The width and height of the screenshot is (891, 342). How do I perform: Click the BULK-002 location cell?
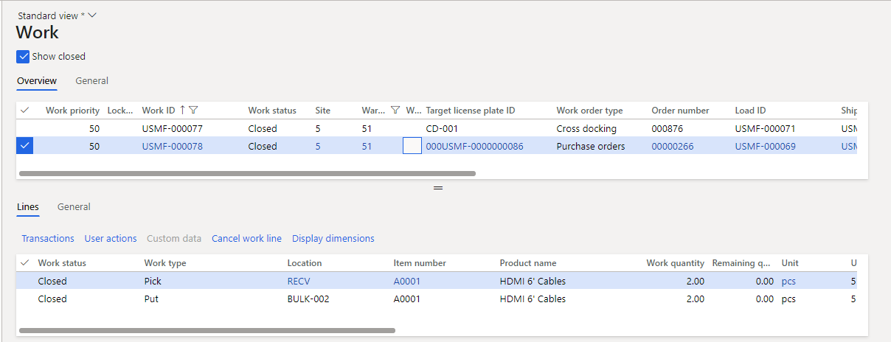coord(308,299)
